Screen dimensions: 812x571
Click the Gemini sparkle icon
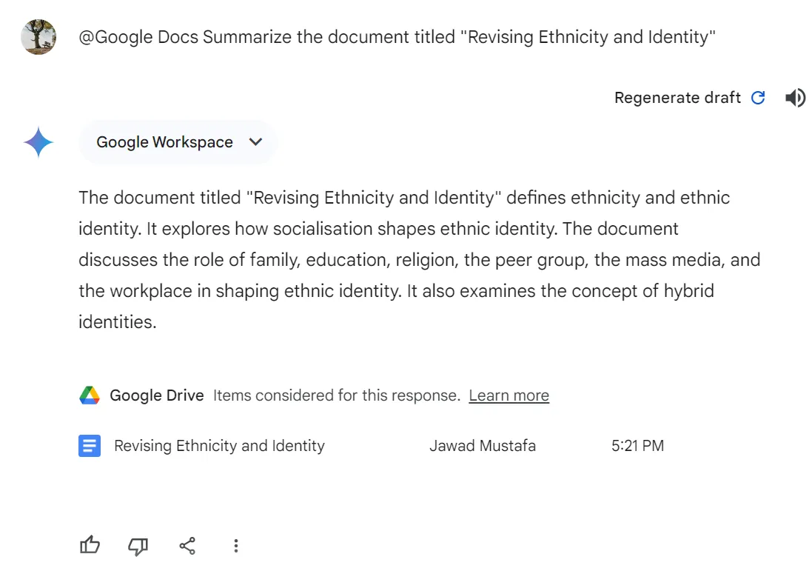[x=38, y=142]
